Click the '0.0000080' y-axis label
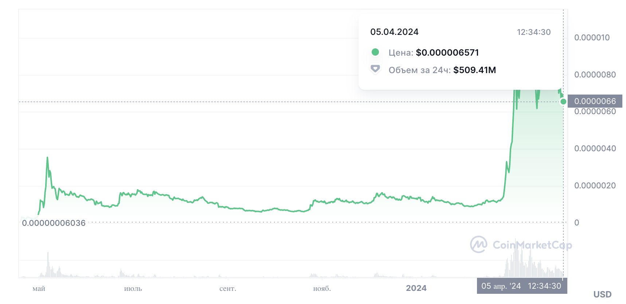 point(595,75)
